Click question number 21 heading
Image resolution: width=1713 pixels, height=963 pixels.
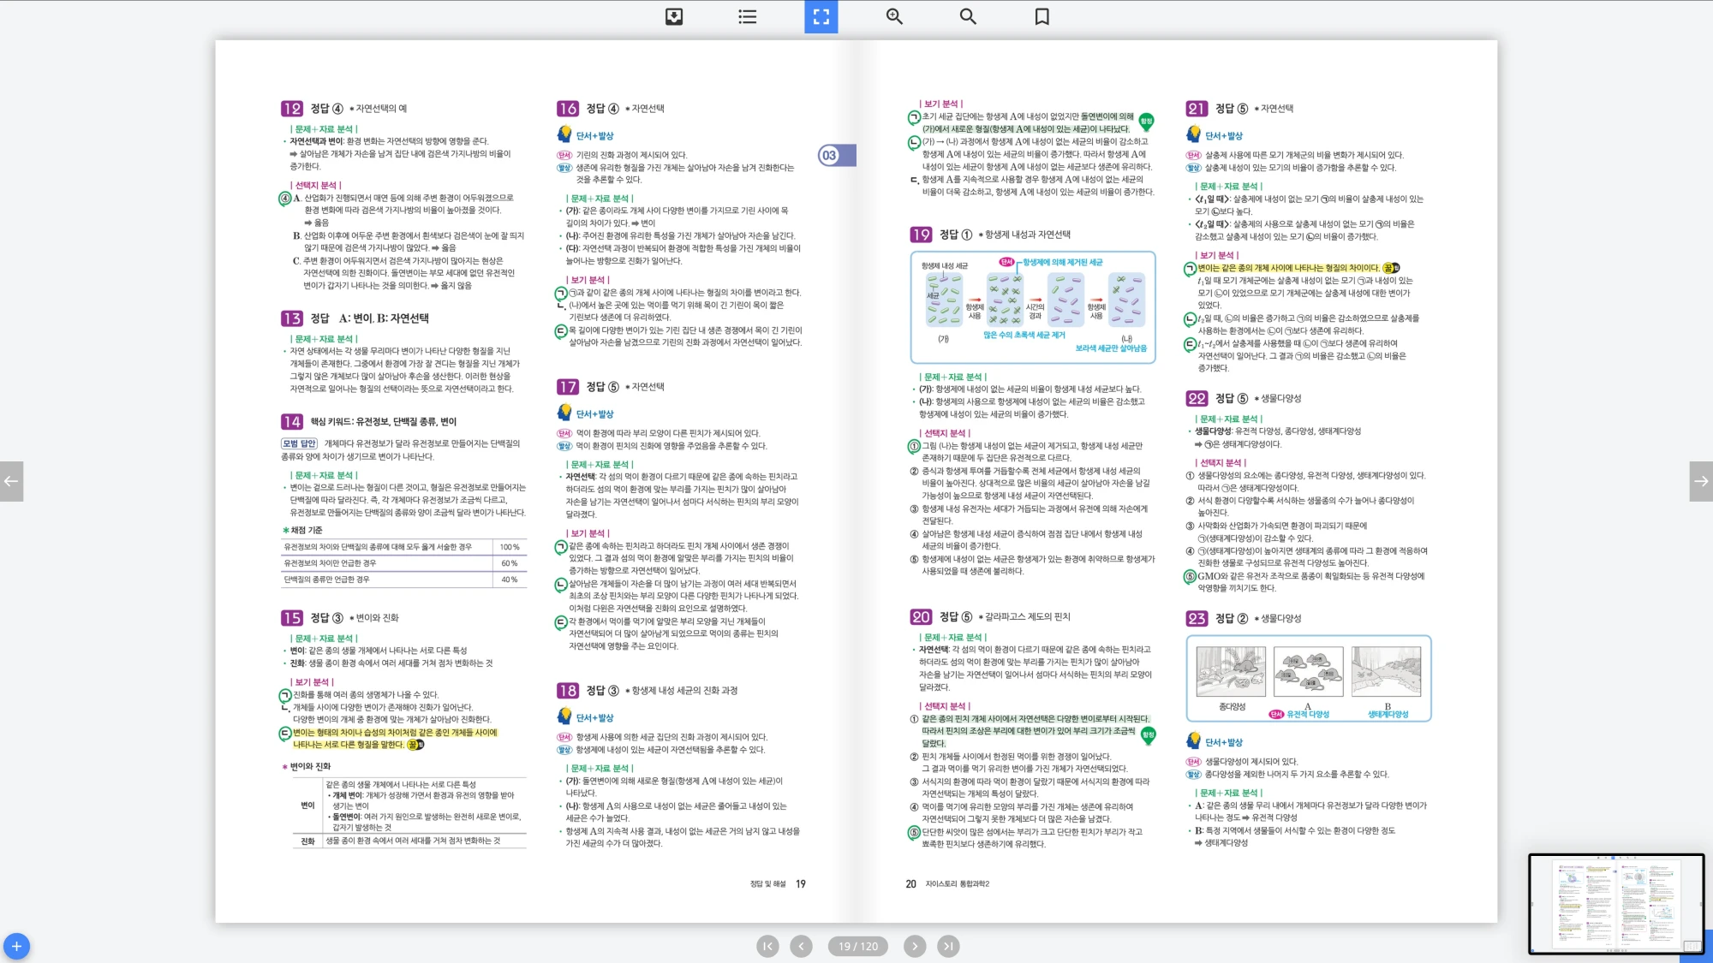(1197, 109)
